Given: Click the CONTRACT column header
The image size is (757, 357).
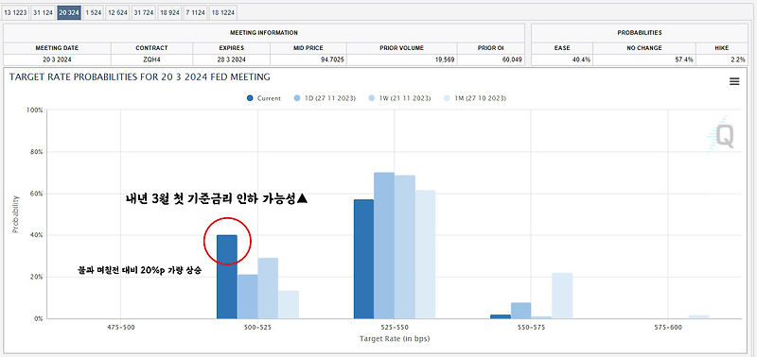Looking at the screenshot, I should (151, 48).
